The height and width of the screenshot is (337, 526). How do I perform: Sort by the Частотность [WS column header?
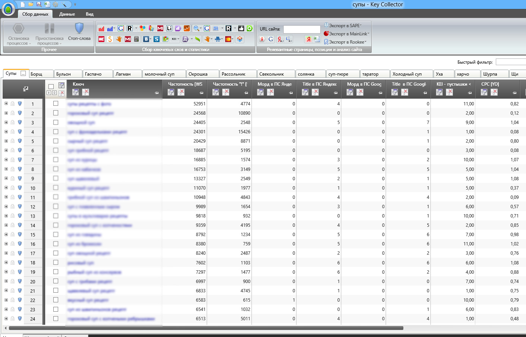coord(185,84)
